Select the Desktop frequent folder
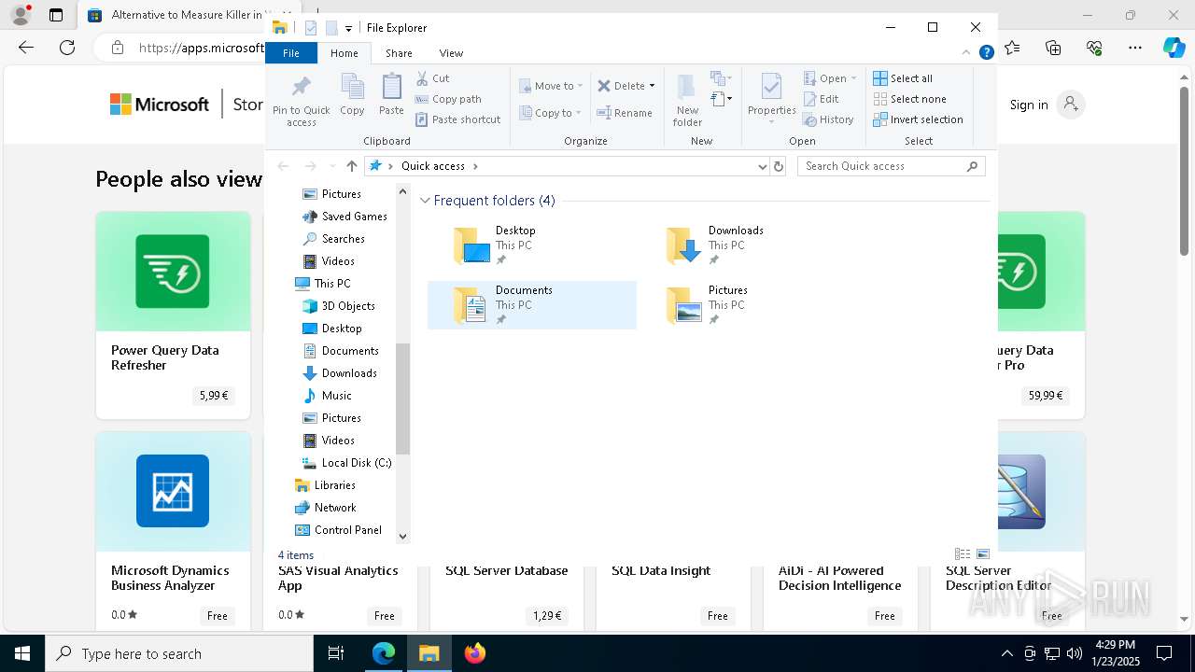The image size is (1195, 672). [x=531, y=245]
